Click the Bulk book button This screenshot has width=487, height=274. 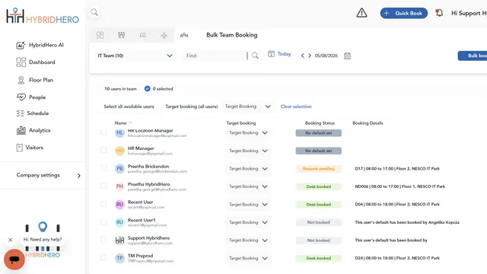(x=473, y=56)
